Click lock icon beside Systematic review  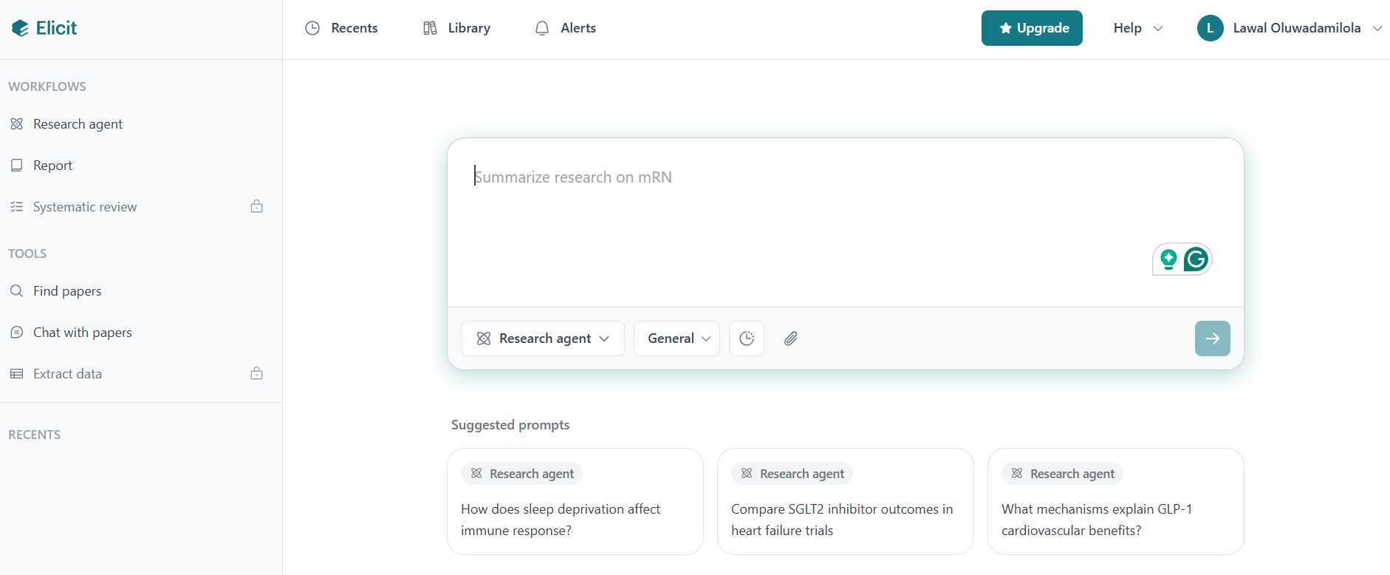tap(256, 206)
